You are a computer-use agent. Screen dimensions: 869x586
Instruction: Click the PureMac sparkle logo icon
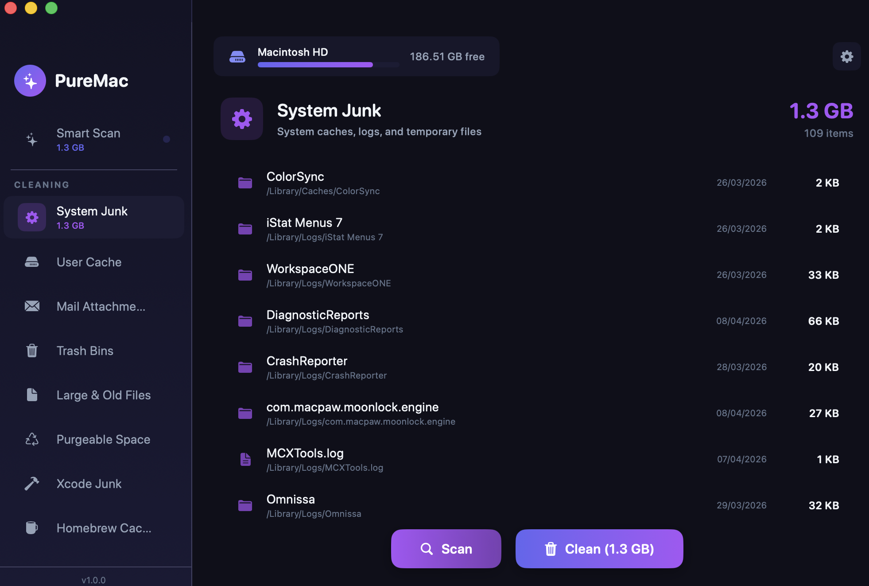pos(30,81)
